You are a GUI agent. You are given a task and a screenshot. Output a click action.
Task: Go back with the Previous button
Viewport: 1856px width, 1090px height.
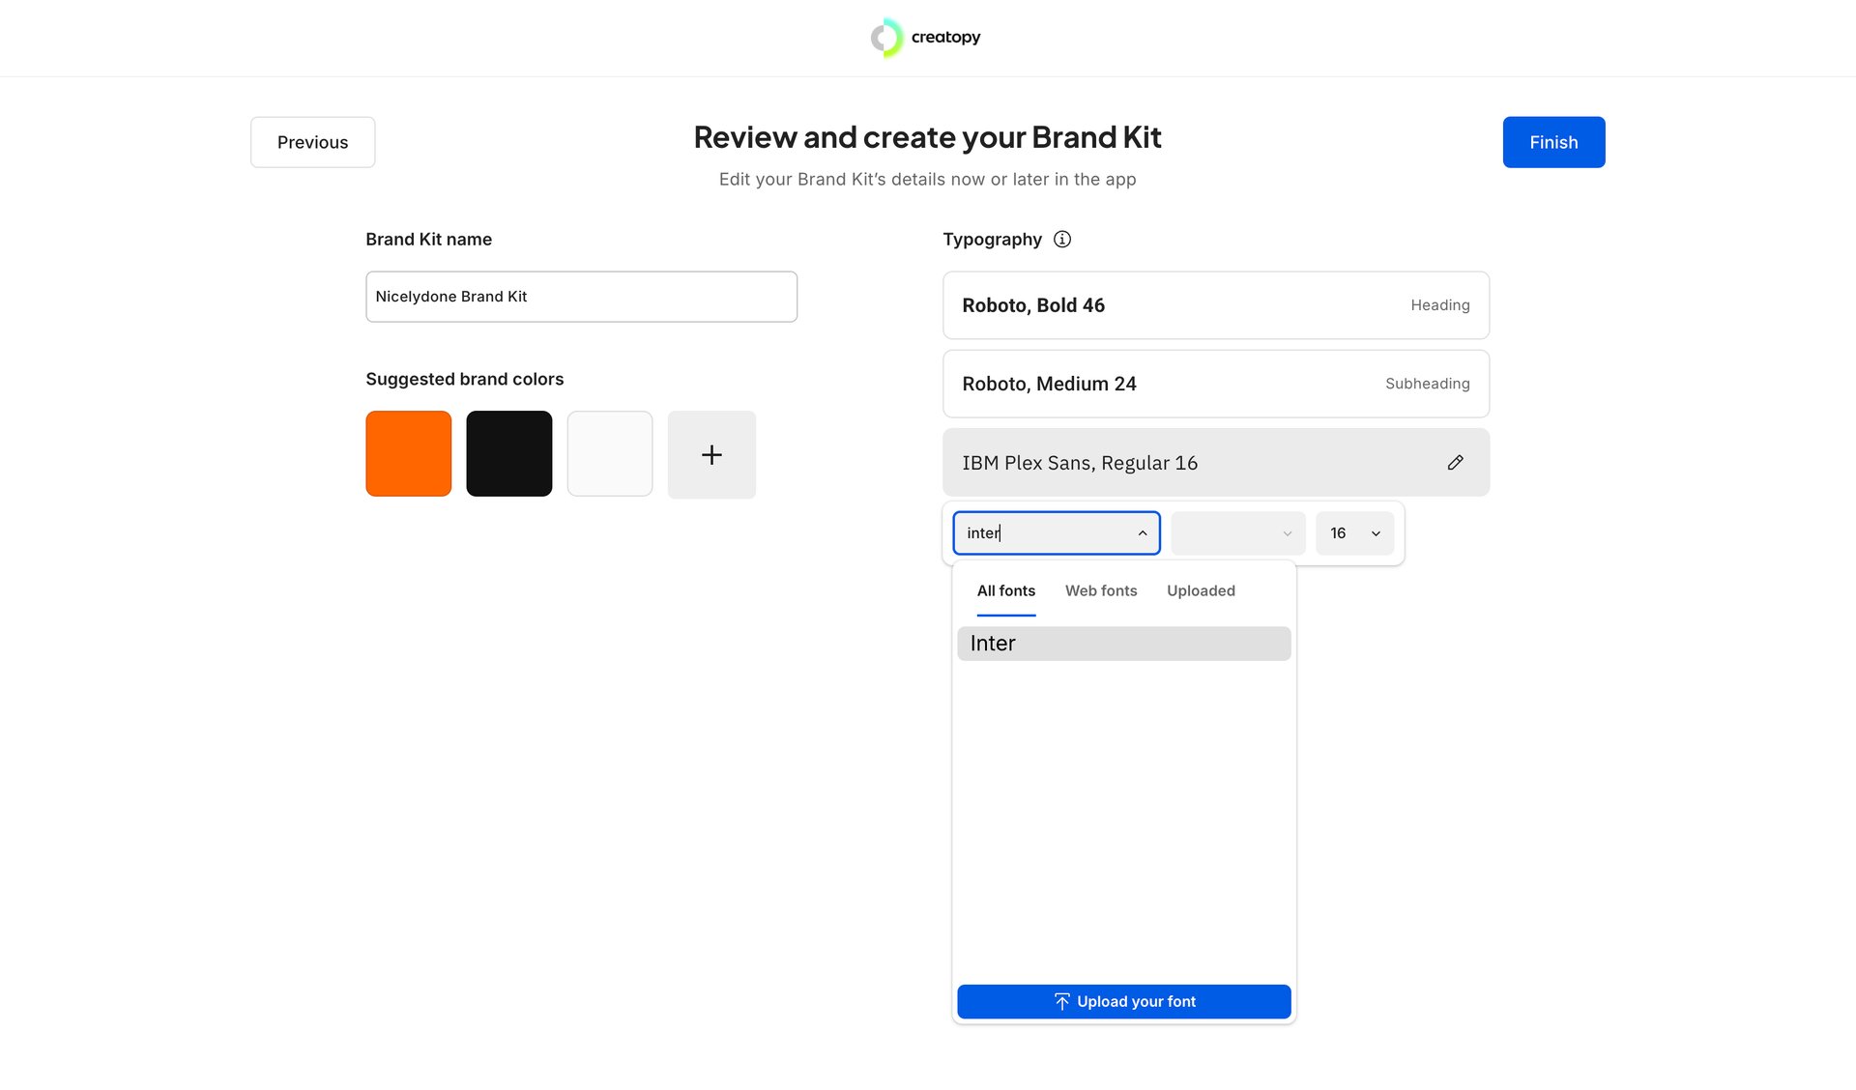(x=312, y=142)
